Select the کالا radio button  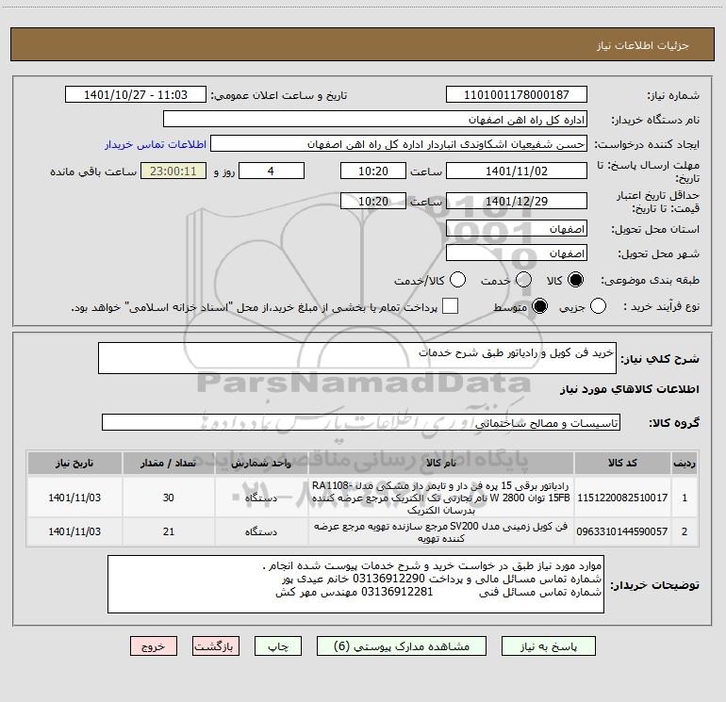575,280
